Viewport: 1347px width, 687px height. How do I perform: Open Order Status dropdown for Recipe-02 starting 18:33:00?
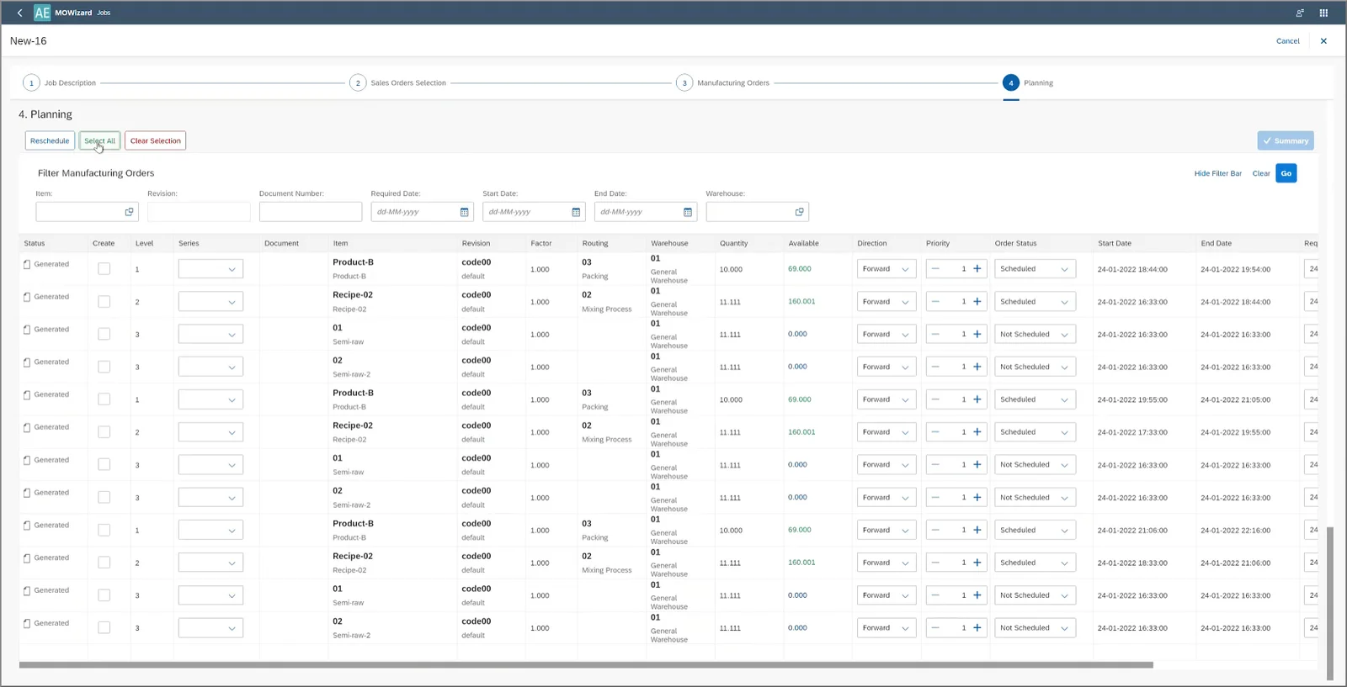tap(1035, 563)
